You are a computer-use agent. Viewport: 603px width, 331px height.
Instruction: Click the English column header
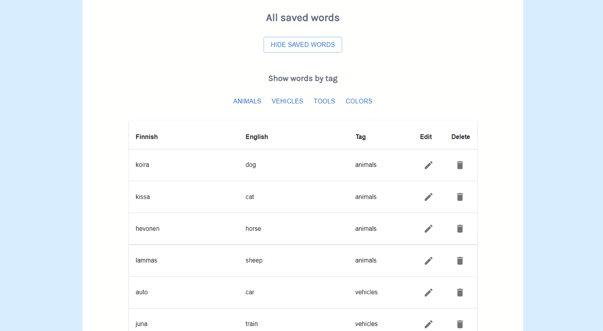pyautogui.click(x=257, y=137)
